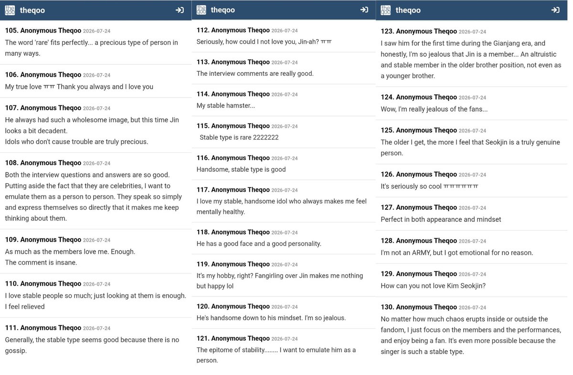The width and height of the screenshot is (573, 375).
Task: Click "Perfect in both appearance and mindset"
Action: tap(441, 219)
